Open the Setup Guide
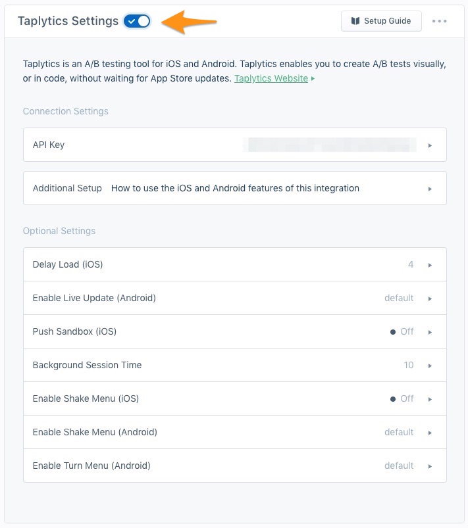Image resolution: width=468 pixels, height=528 pixels. click(381, 21)
